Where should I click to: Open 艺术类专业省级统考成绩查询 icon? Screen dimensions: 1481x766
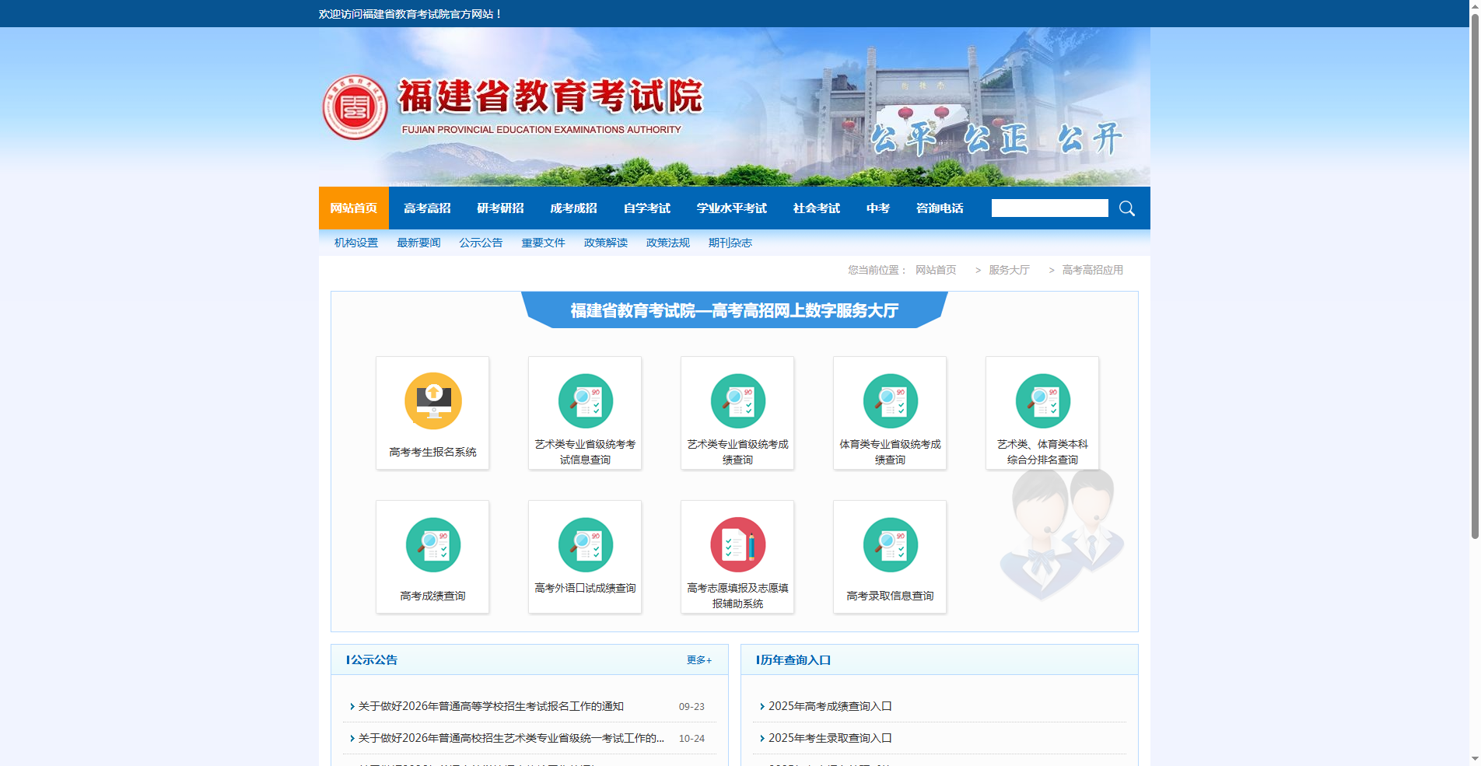(x=737, y=412)
